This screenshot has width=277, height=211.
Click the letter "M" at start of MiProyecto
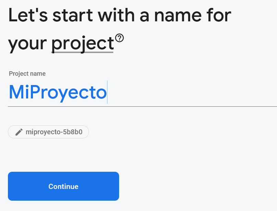16,92
